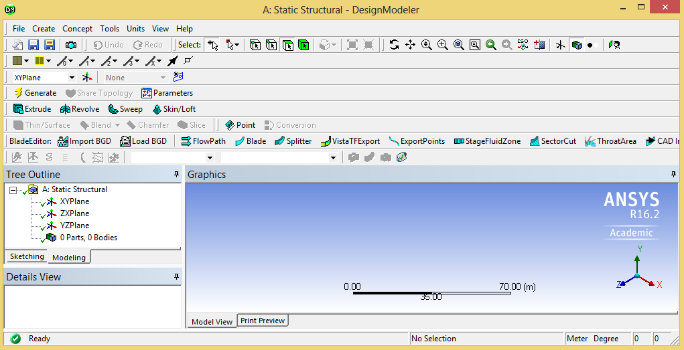
Task: Click the Skin/Loft button
Action: coord(174,109)
